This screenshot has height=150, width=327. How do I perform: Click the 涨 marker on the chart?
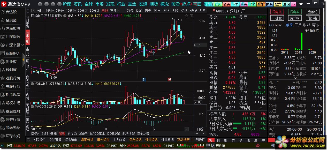tap(170, 80)
